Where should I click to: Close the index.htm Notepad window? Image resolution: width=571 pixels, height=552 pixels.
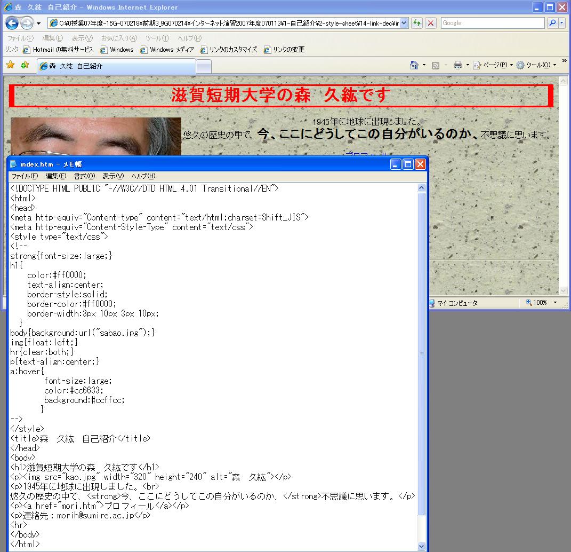(x=420, y=164)
